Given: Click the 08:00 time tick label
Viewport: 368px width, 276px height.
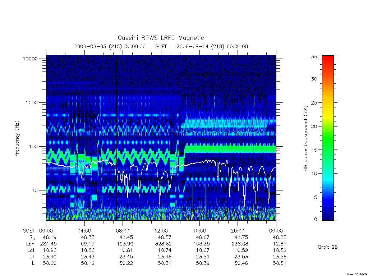Looking at the screenshot, I should (123, 231).
